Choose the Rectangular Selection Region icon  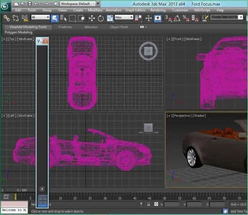tap(72, 19)
